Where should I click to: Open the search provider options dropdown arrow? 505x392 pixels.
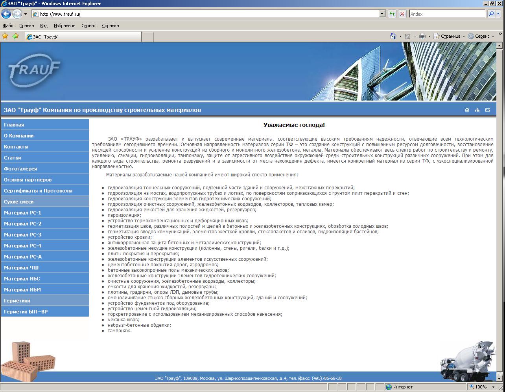(x=499, y=14)
